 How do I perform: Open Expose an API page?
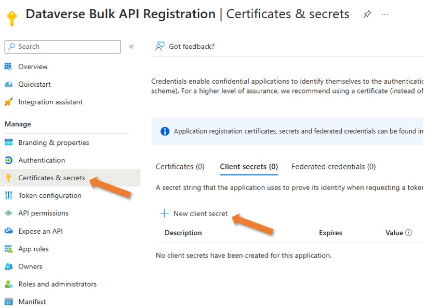(x=41, y=231)
